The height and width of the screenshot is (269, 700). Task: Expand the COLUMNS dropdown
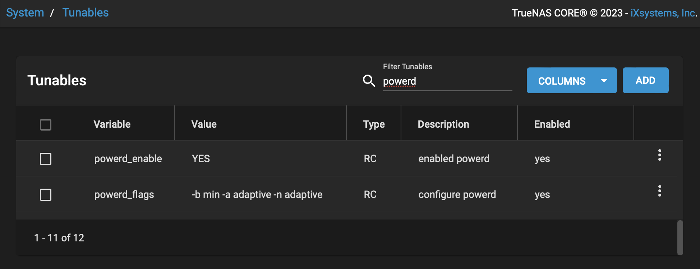coord(571,81)
